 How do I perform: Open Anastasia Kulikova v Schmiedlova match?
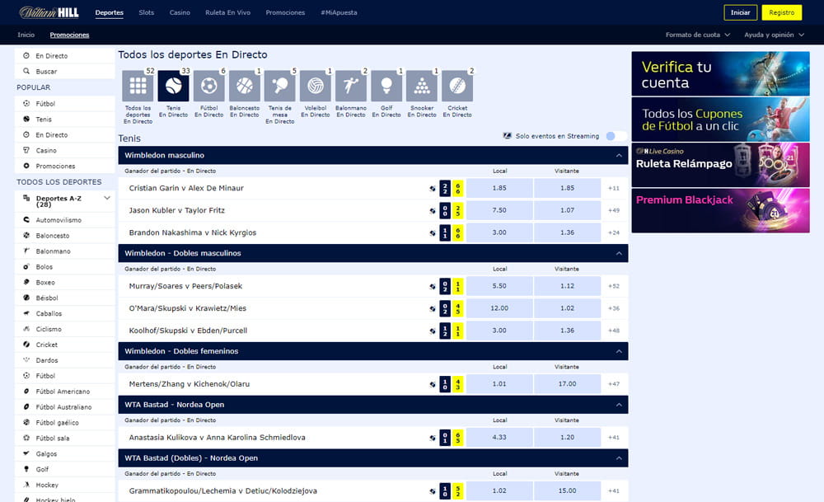(x=217, y=438)
